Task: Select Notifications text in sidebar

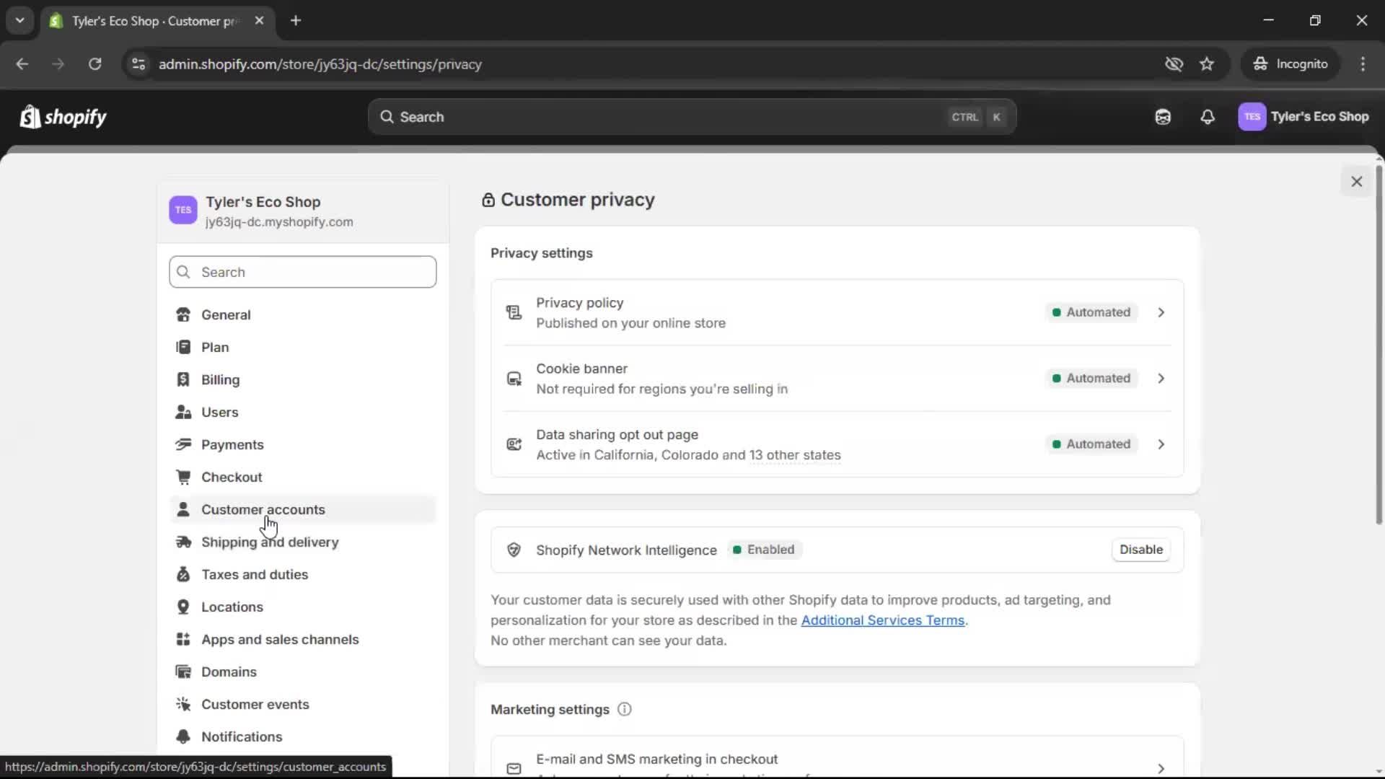Action: click(x=242, y=736)
